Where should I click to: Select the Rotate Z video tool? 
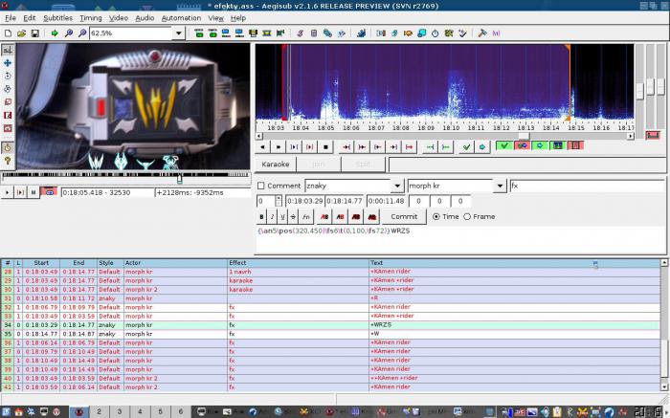pos(8,76)
